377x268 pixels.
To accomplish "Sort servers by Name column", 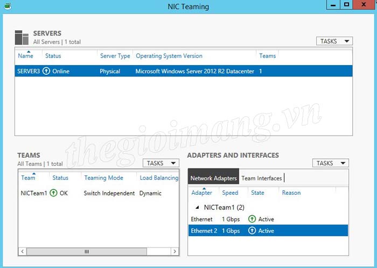I will 26,56.
